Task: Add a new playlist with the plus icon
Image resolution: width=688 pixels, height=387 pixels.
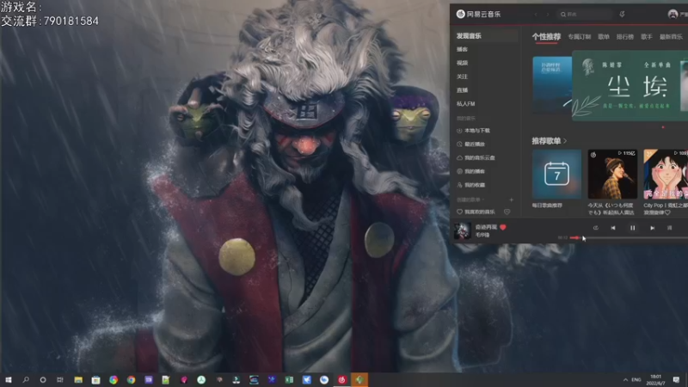Action: [511, 200]
